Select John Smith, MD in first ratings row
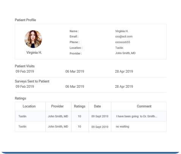 pyautogui.click(x=58, y=116)
